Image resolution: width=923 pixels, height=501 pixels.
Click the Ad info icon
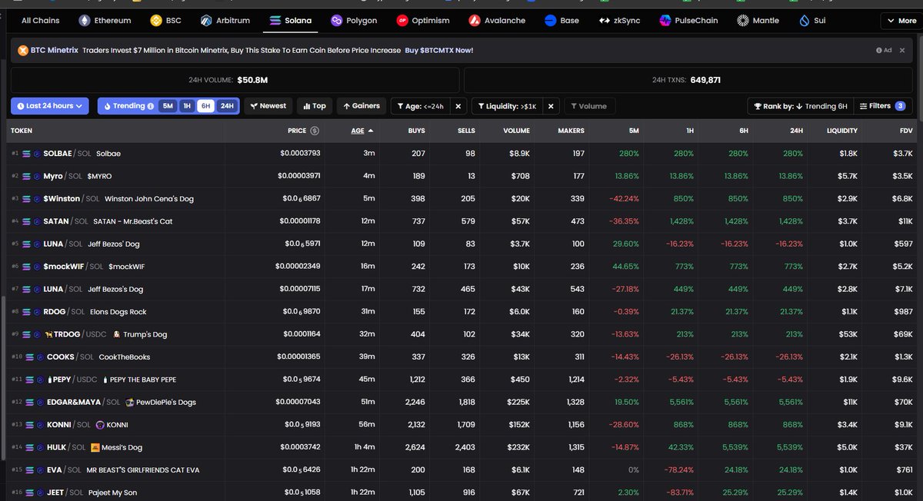(879, 51)
